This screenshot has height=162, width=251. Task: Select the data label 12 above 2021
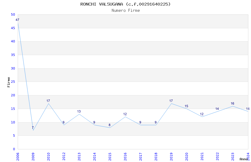(x=202, y=114)
